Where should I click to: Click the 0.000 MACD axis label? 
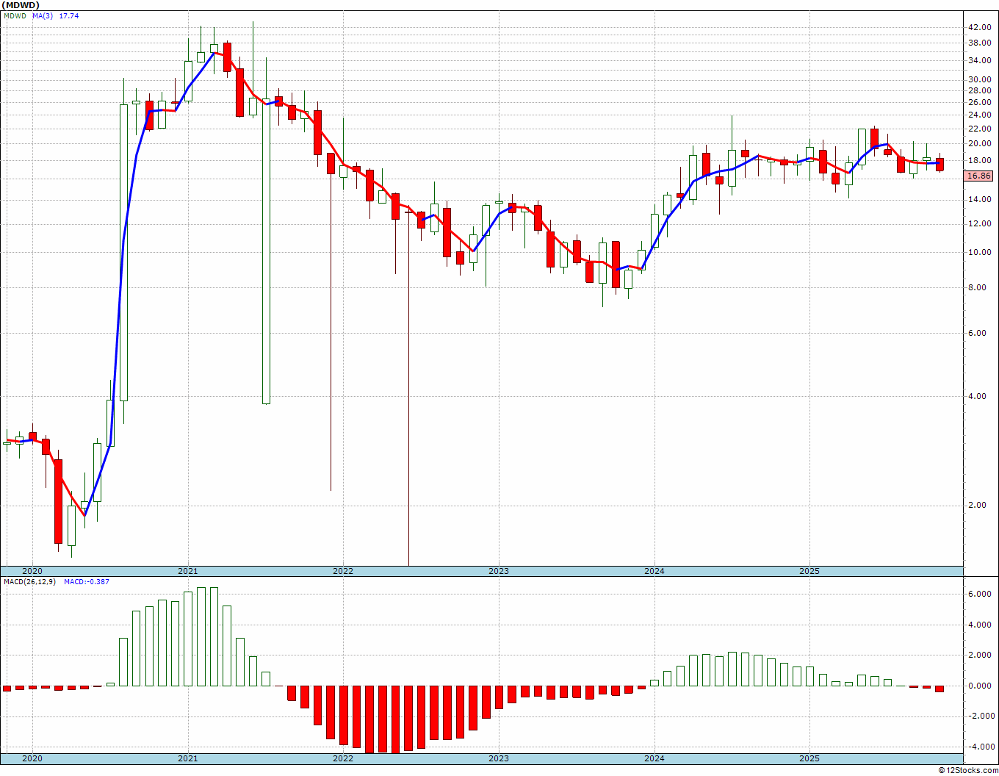coord(981,686)
